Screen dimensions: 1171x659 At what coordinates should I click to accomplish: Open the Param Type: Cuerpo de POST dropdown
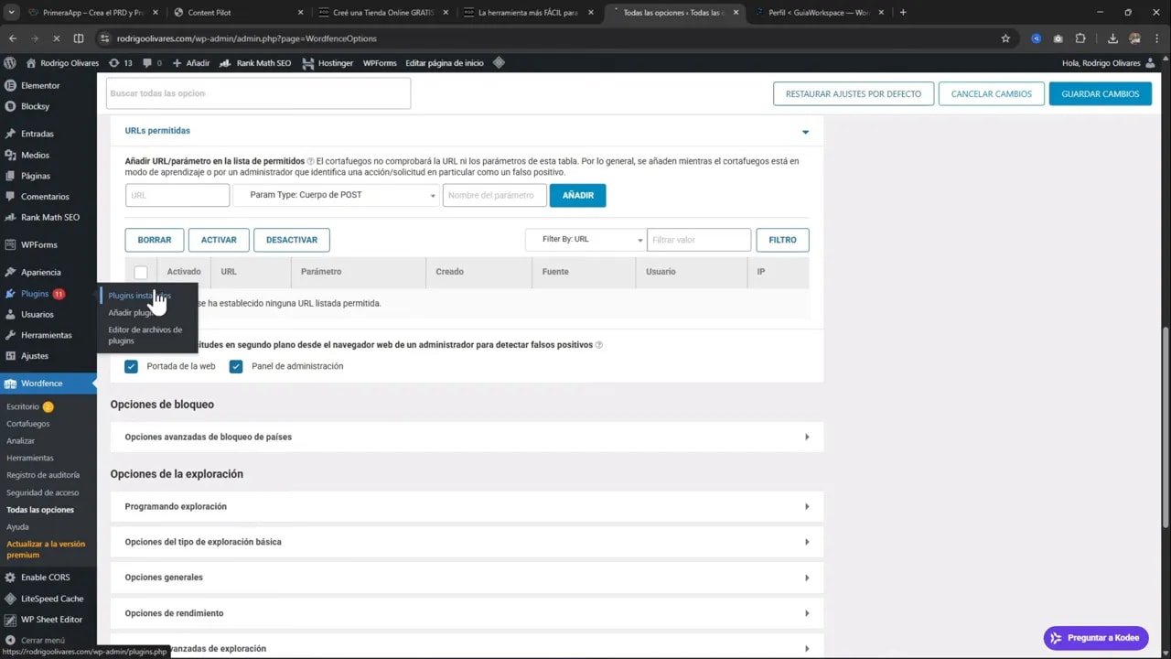coord(336,195)
